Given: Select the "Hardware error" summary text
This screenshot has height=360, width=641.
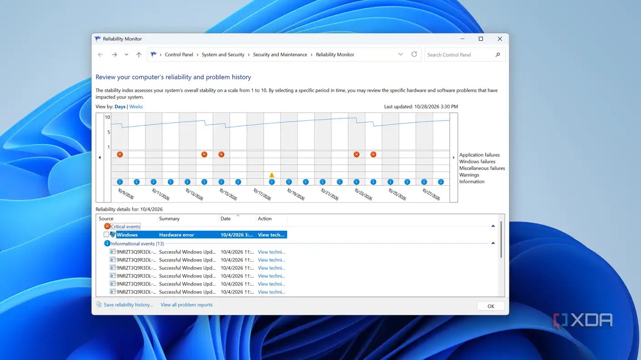Looking at the screenshot, I should pos(176,235).
